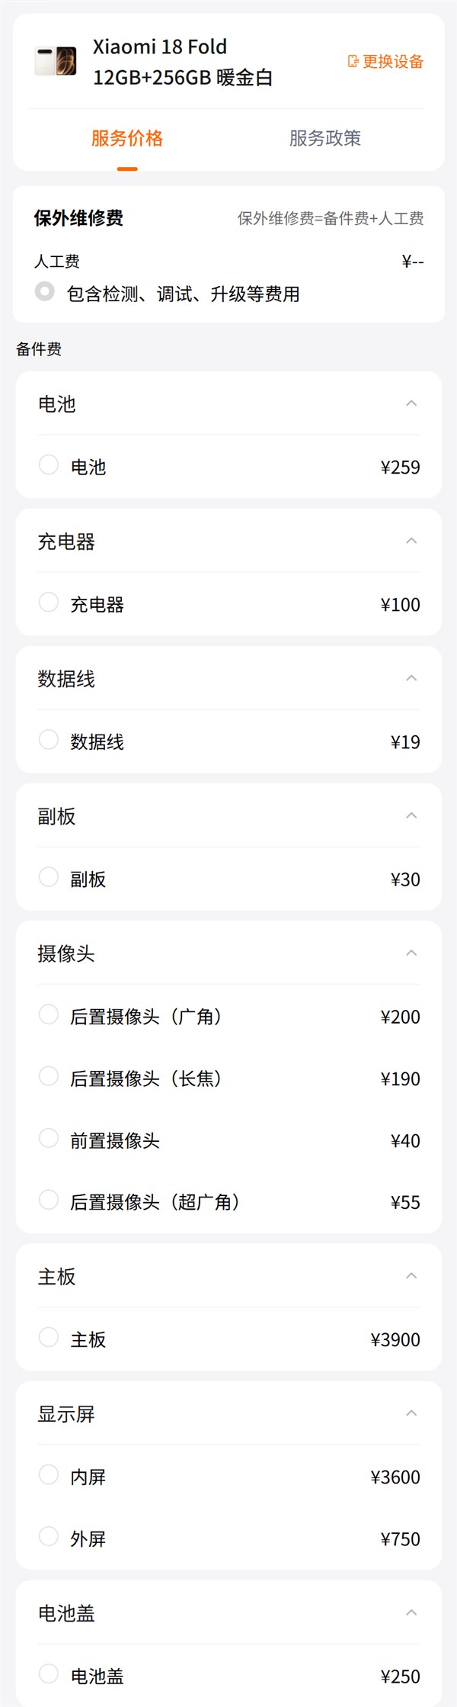Collapse the 电池 section chevron
The height and width of the screenshot is (1707, 457).
click(x=411, y=403)
